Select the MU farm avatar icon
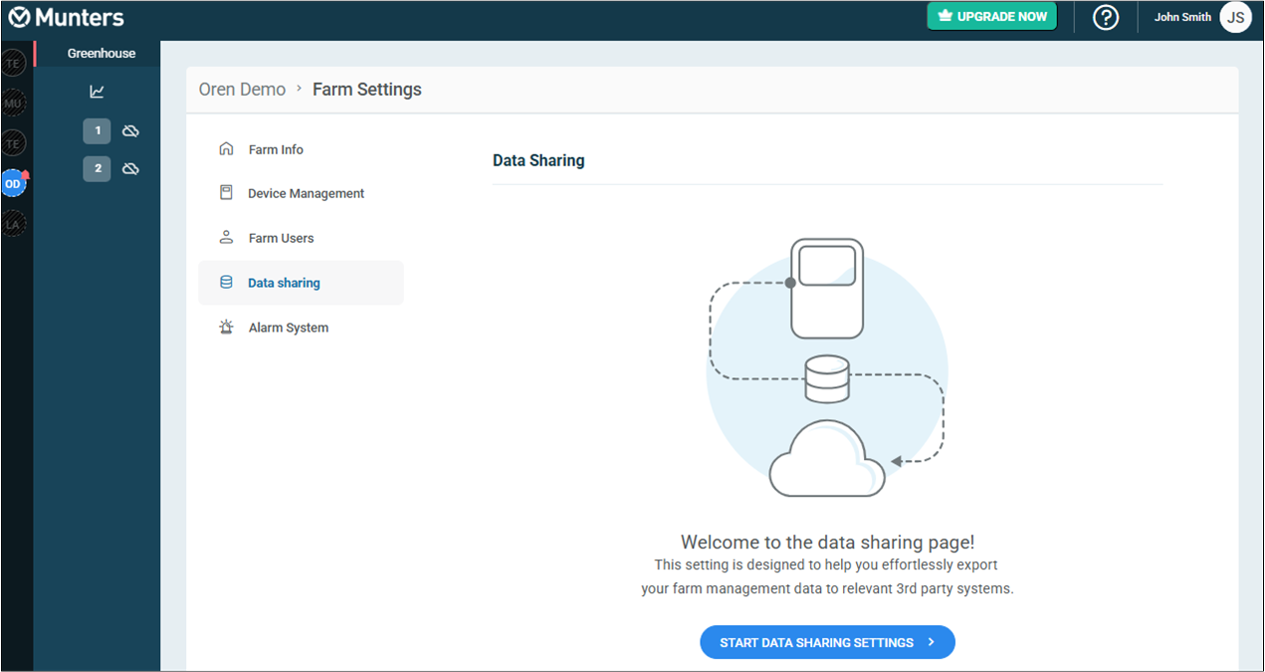Viewport: 1265px width, 672px height. point(13,103)
